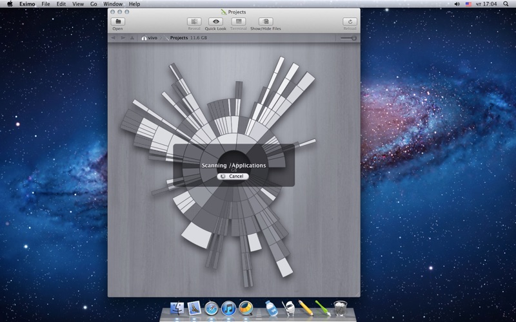Click the volume icon in menu bar
Image resolution: width=516 pixels, height=322 pixels.
point(457,4)
